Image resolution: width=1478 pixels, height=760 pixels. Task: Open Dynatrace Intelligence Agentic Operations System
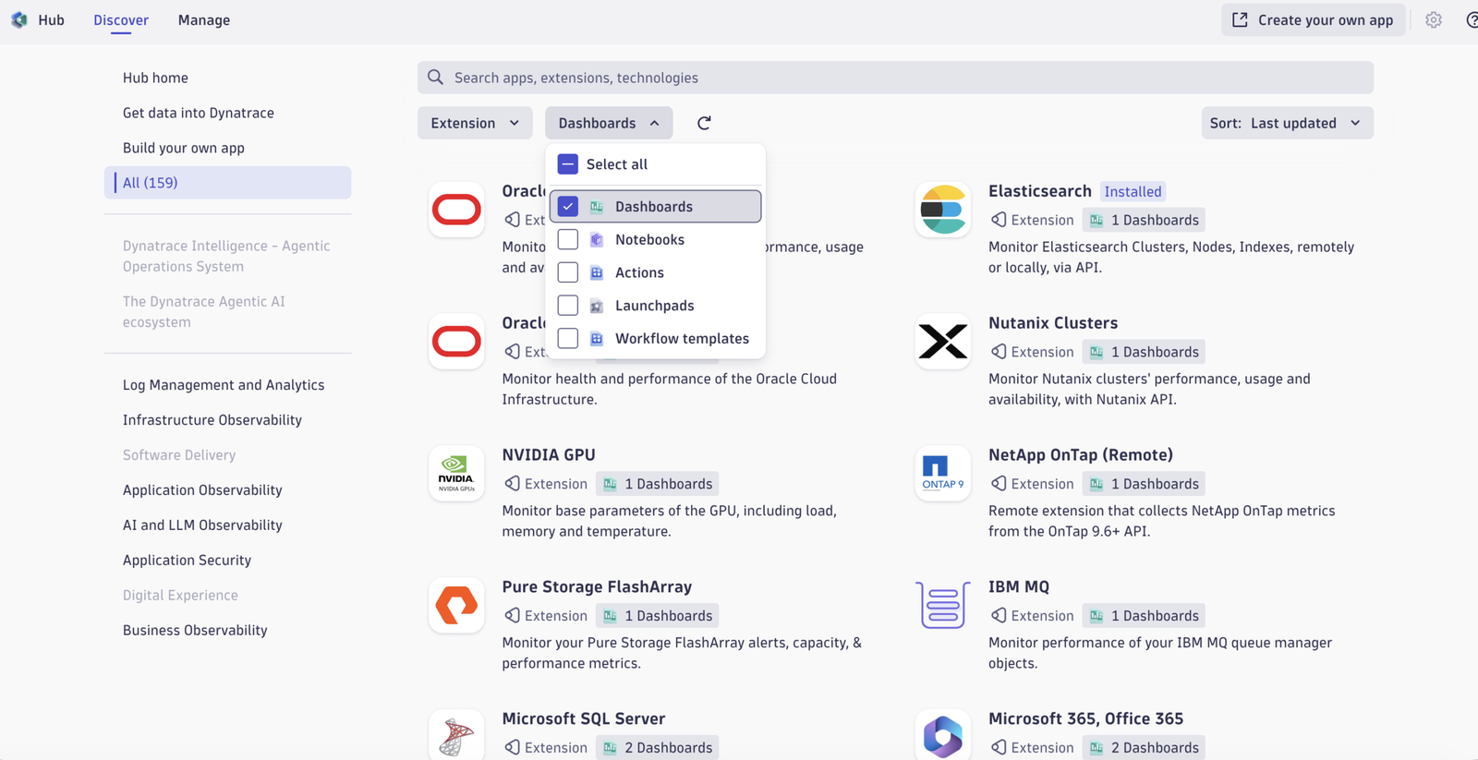tap(226, 257)
